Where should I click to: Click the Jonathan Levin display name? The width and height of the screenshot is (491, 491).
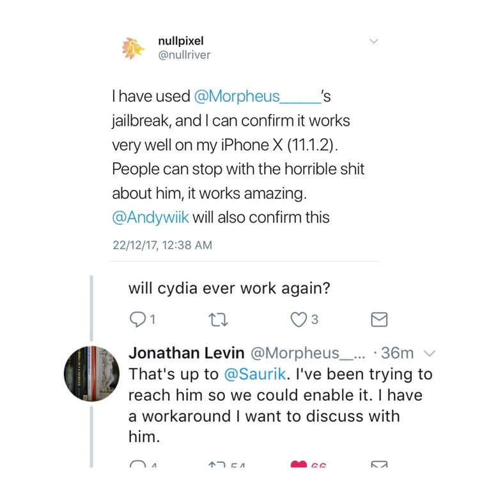click(x=186, y=353)
